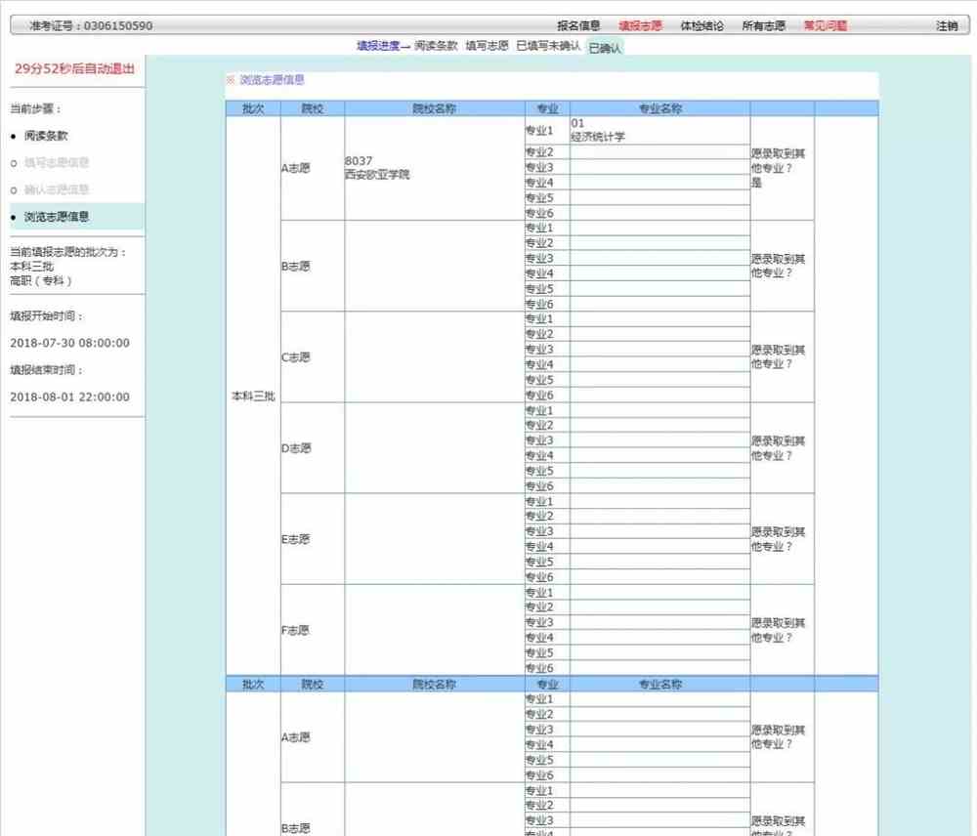Open the 常见问题 menu item
This screenshot has height=836, width=977.
[x=825, y=25]
